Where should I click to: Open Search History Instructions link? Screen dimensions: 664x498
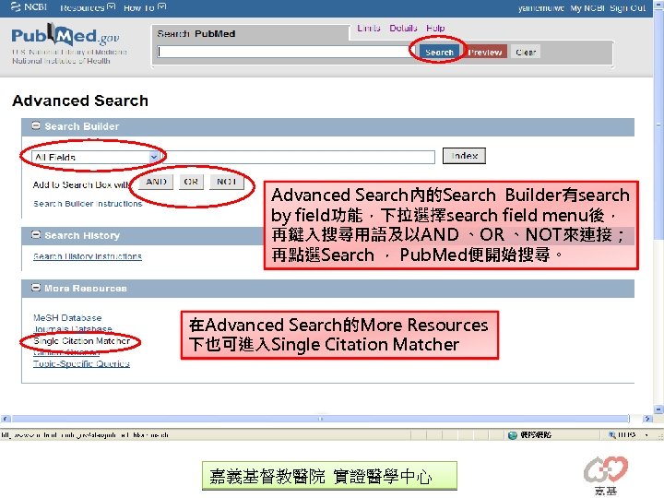88,256
